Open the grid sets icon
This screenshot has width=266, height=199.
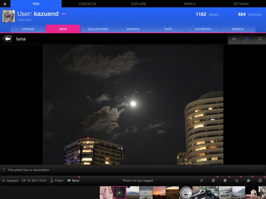tap(213, 181)
